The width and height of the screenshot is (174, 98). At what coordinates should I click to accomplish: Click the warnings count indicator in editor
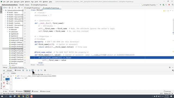[x=164, y=11]
